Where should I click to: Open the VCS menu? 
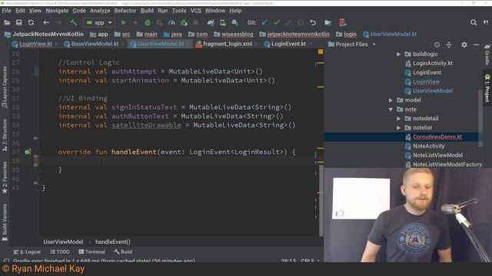pyautogui.click(x=196, y=11)
